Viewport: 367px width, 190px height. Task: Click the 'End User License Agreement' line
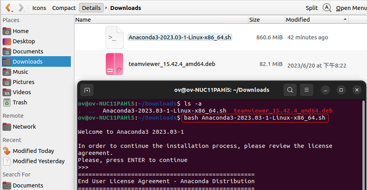point(166,181)
